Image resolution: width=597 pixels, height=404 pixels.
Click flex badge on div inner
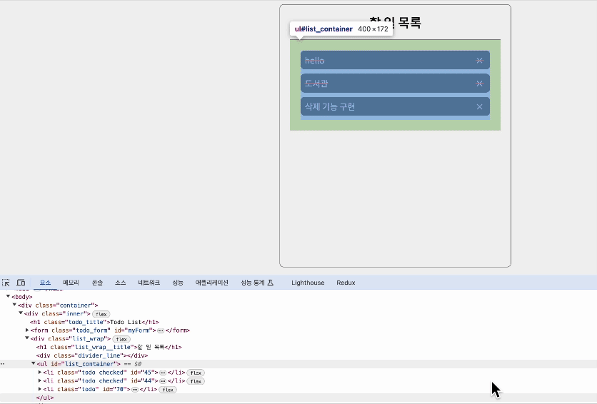click(x=101, y=314)
